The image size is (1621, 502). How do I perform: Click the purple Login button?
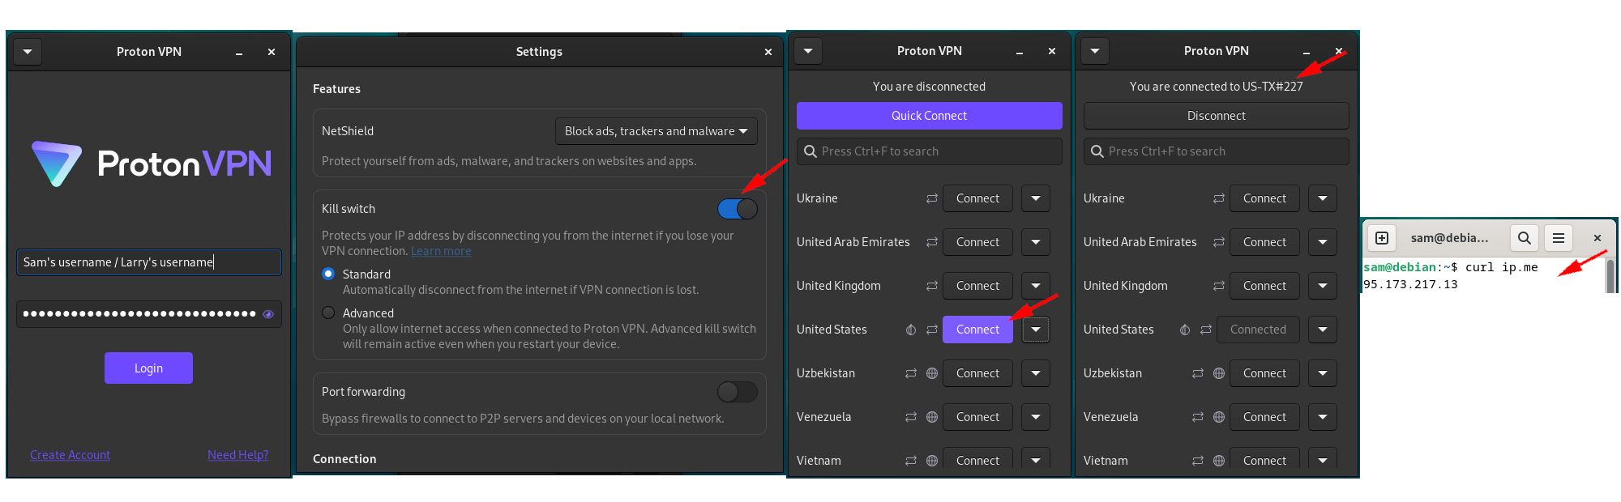click(x=148, y=368)
